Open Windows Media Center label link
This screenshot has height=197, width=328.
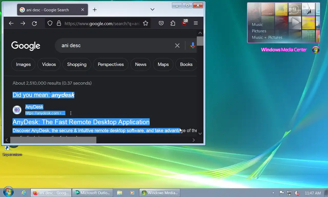tap(284, 50)
